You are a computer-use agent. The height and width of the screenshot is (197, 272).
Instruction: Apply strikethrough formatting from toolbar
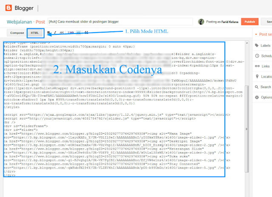pyautogui.click(x=62, y=32)
